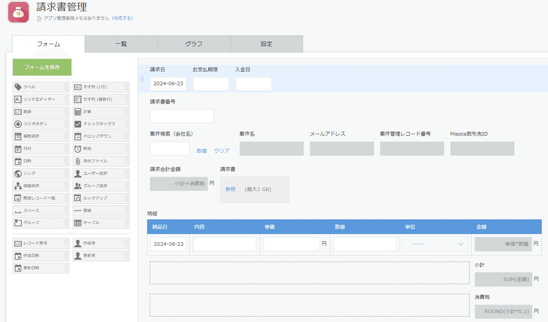Select the 関連レコード一覧 field icon

[18, 198]
